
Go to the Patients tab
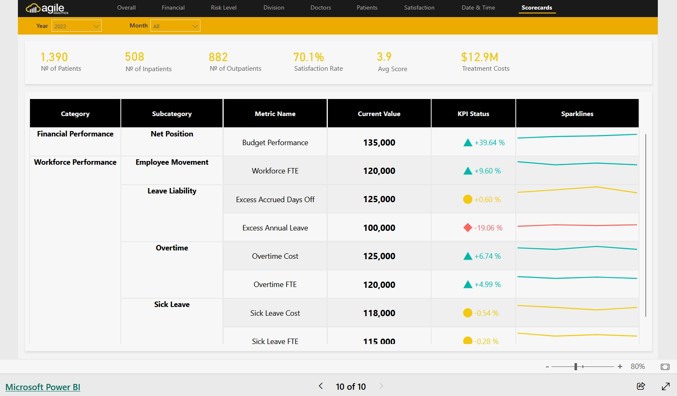(367, 7)
